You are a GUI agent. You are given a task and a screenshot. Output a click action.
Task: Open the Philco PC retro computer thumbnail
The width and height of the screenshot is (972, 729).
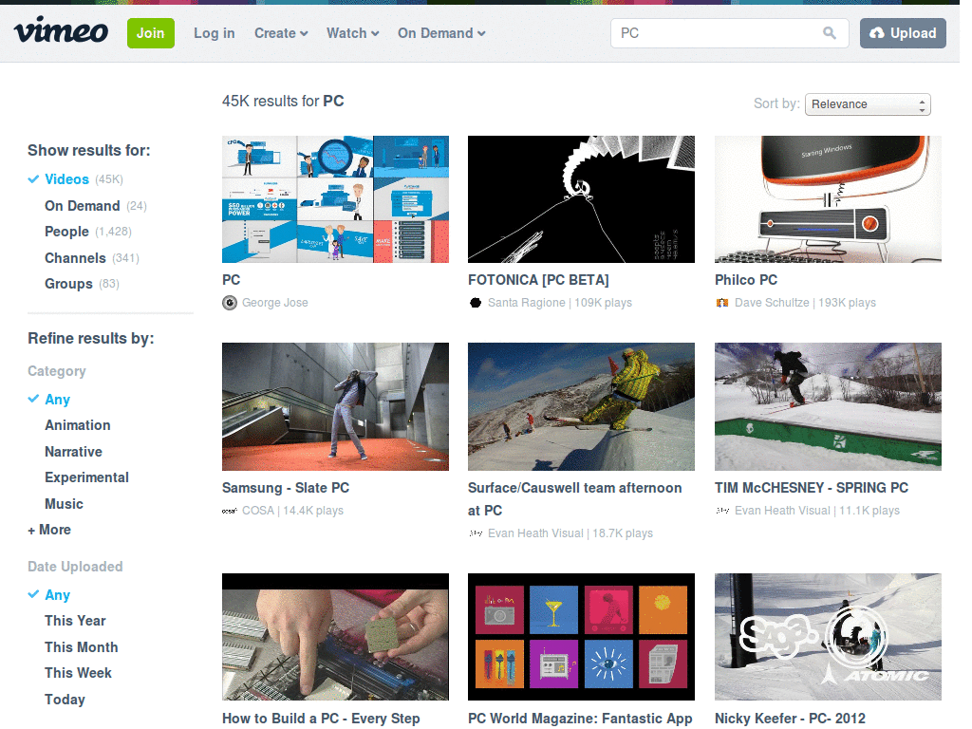pyautogui.click(x=828, y=199)
